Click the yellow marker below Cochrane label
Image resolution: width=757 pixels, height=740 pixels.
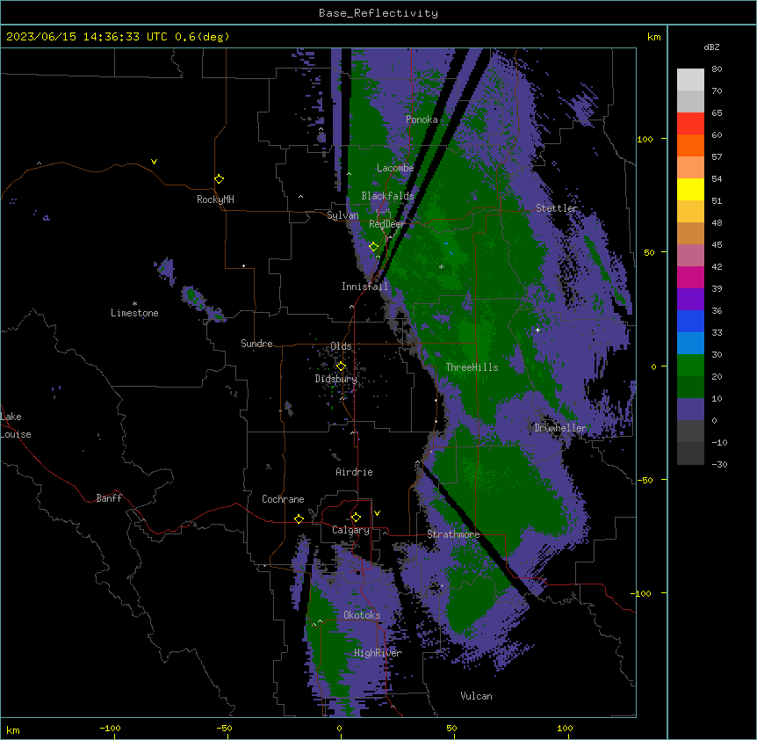pos(299,519)
